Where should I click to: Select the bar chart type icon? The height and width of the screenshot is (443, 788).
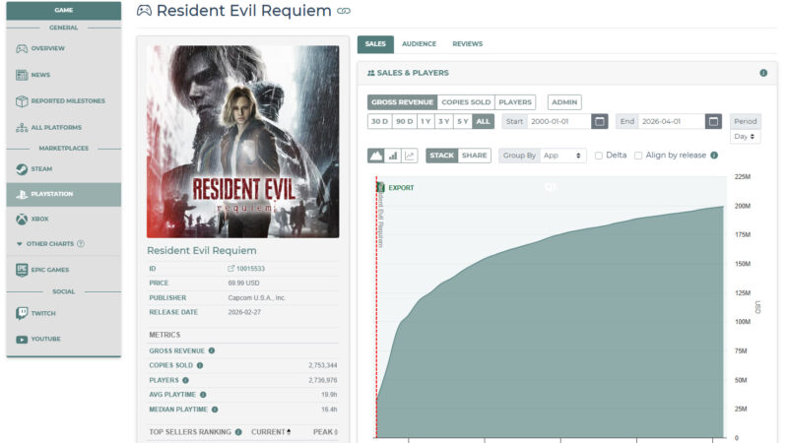click(393, 156)
